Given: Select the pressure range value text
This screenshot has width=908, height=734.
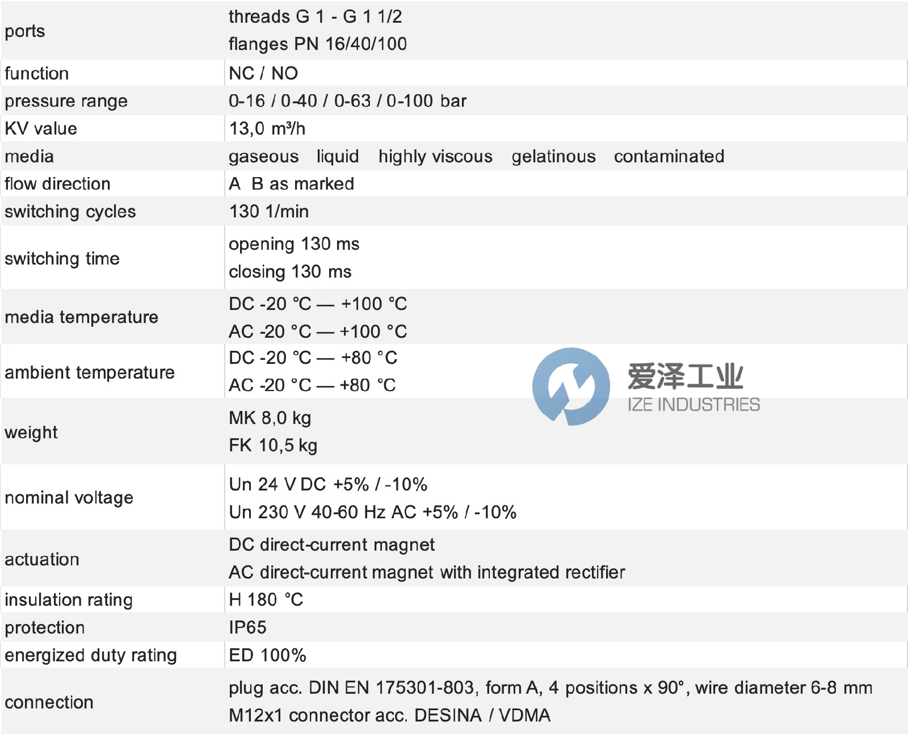Looking at the screenshot, I should 347,101.
